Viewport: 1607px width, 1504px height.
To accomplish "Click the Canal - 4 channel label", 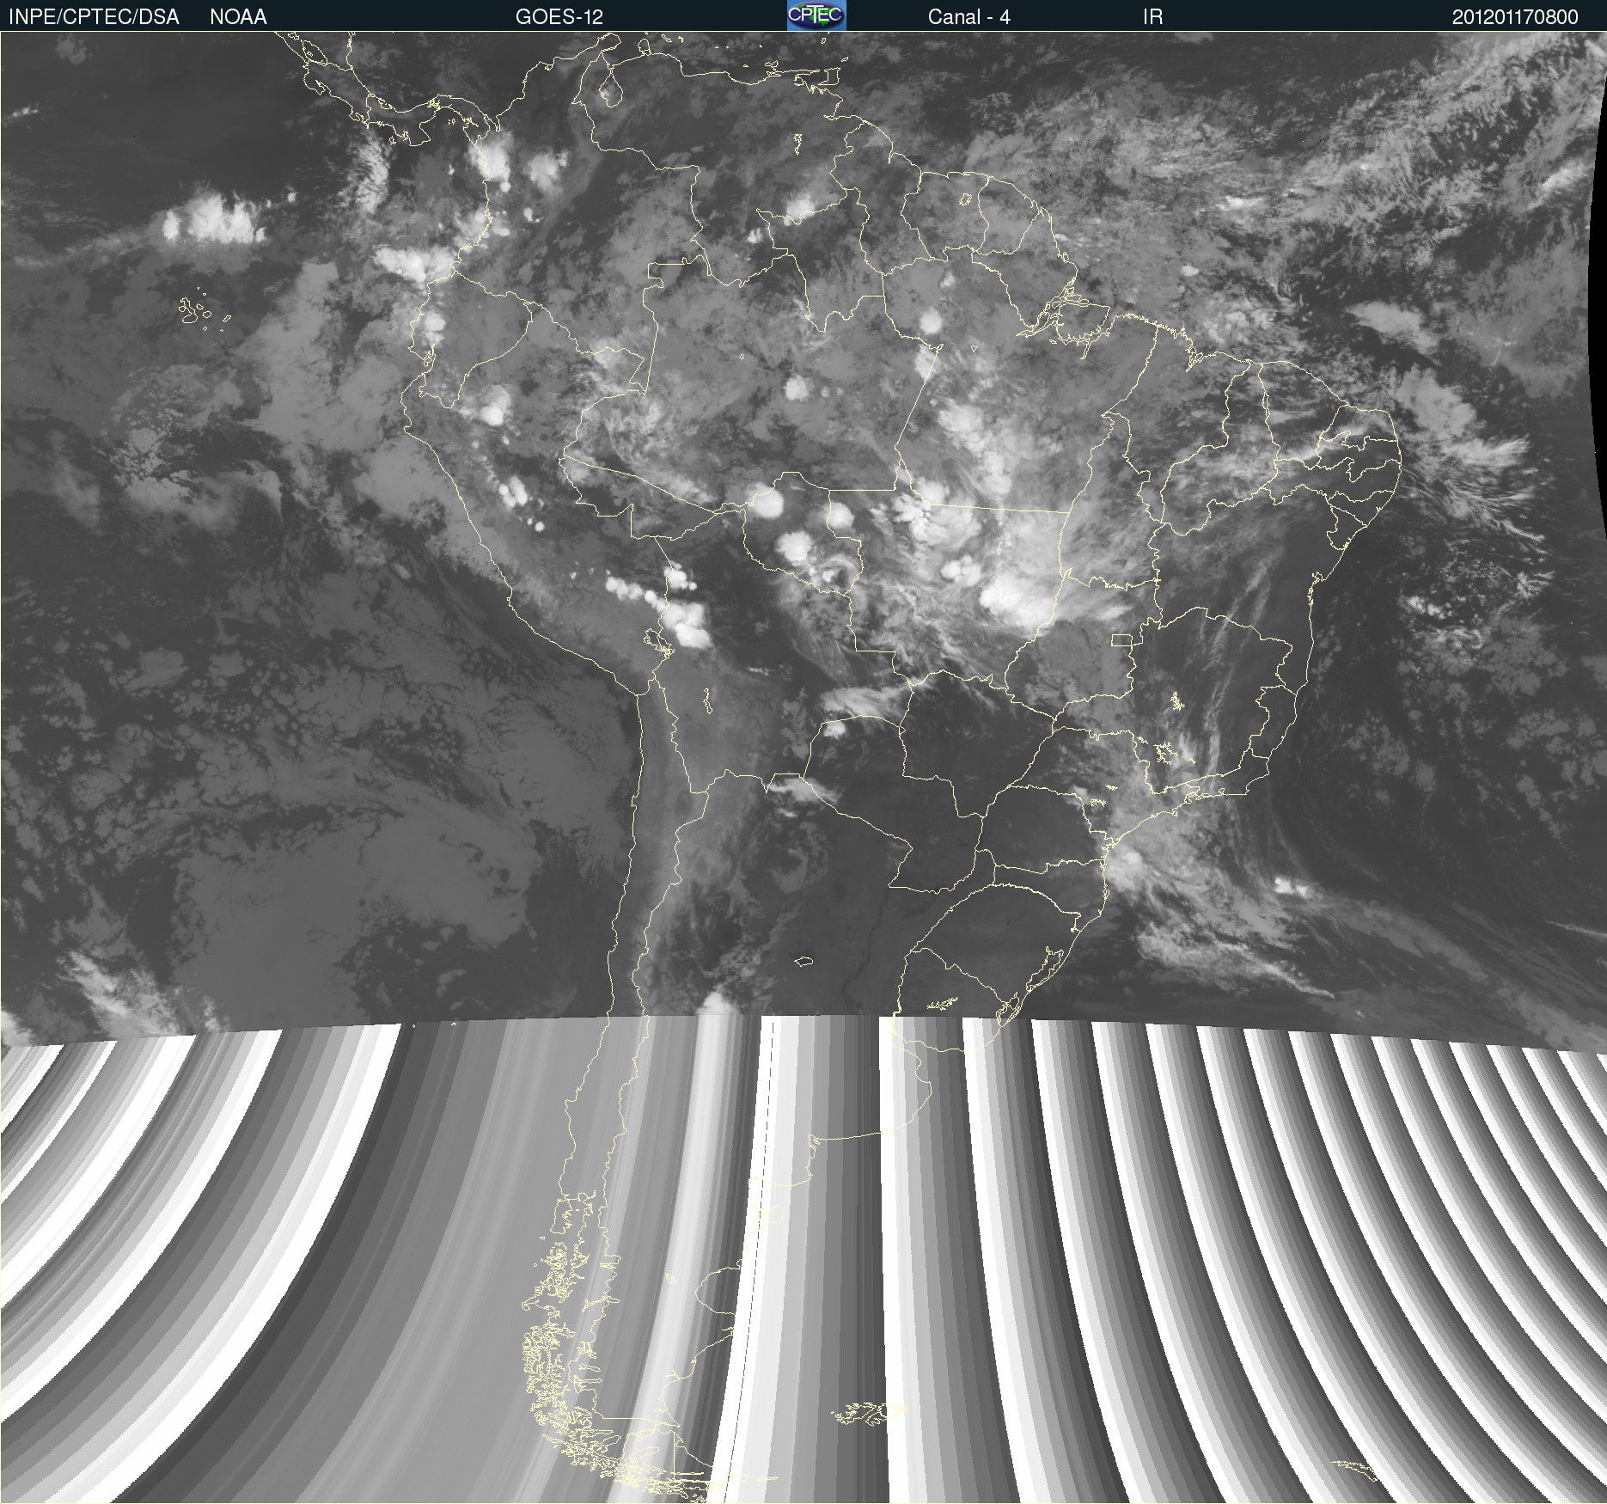I will (x=968, y=16).
